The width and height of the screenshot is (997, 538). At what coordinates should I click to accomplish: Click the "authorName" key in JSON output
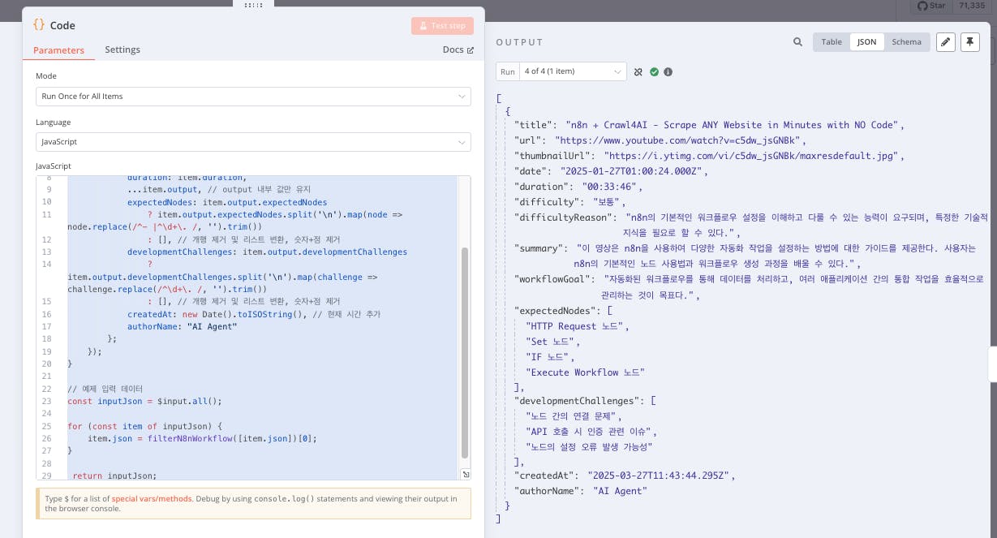pos(548,491)
